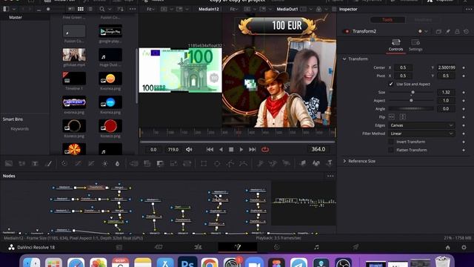Select Keywords under Smart Bins
Viewport: 474px width, 267px height.
[x=20, y=128]
